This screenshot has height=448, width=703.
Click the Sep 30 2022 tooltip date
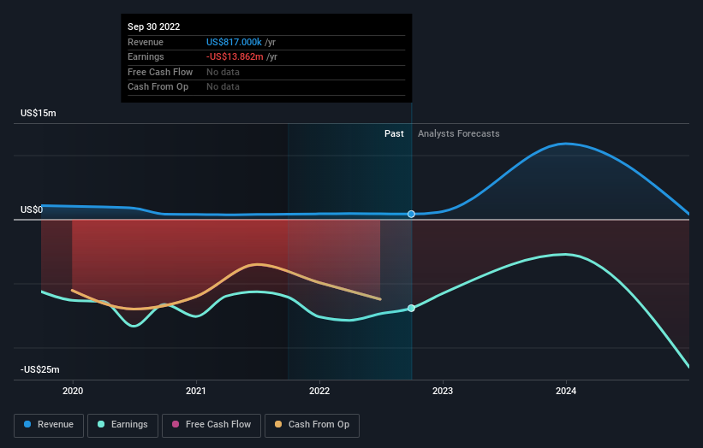(154, 27)
